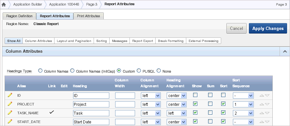290x126 pixels.
Task: Click Apply Changes button
Action: (x=268, y=28)
